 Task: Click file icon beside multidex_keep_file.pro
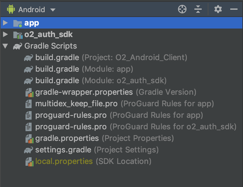[x=29, y=104]
